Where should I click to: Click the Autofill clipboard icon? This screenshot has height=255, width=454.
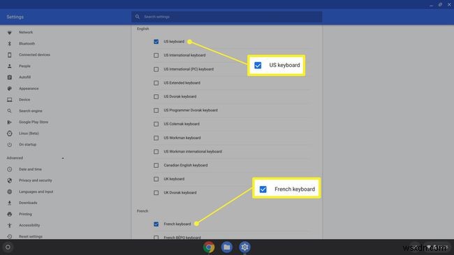10,77
